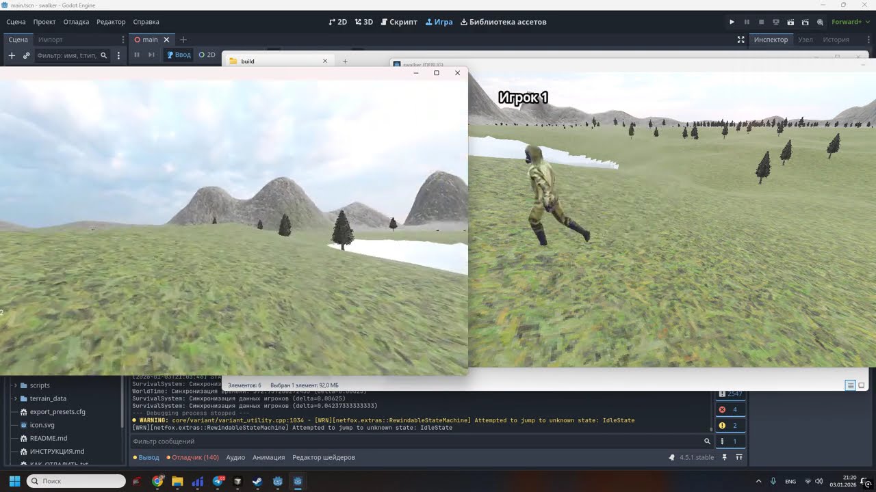Pin the bottom panel icon
Image resolution: width=876 pixels, height=492 pixels.
pos(724,457)
